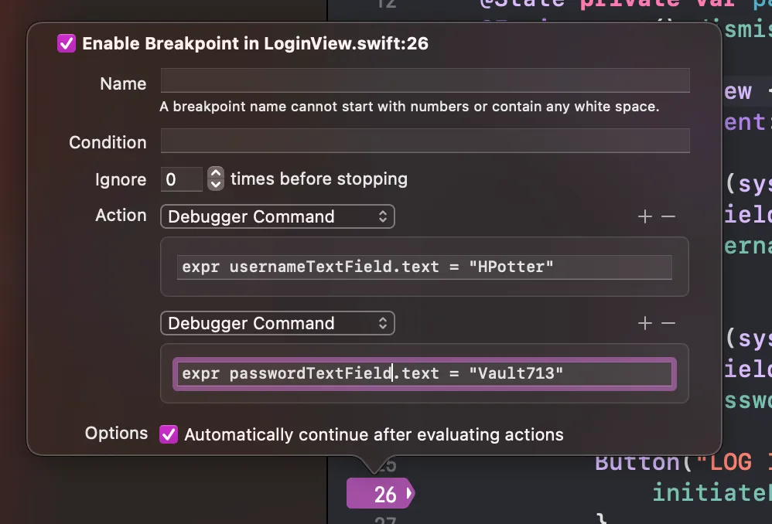Click the + beside the first Debugger Command action
This screenshot has height=524, width=772.
[644, 216]
